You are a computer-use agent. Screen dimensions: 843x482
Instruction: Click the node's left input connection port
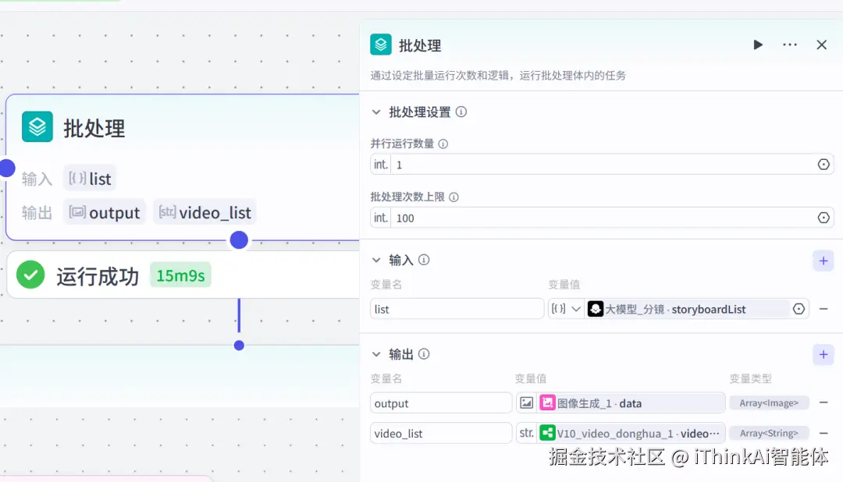6,168
